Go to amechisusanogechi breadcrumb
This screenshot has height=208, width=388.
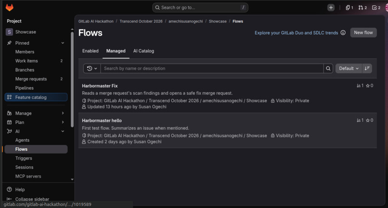[186, 21]
